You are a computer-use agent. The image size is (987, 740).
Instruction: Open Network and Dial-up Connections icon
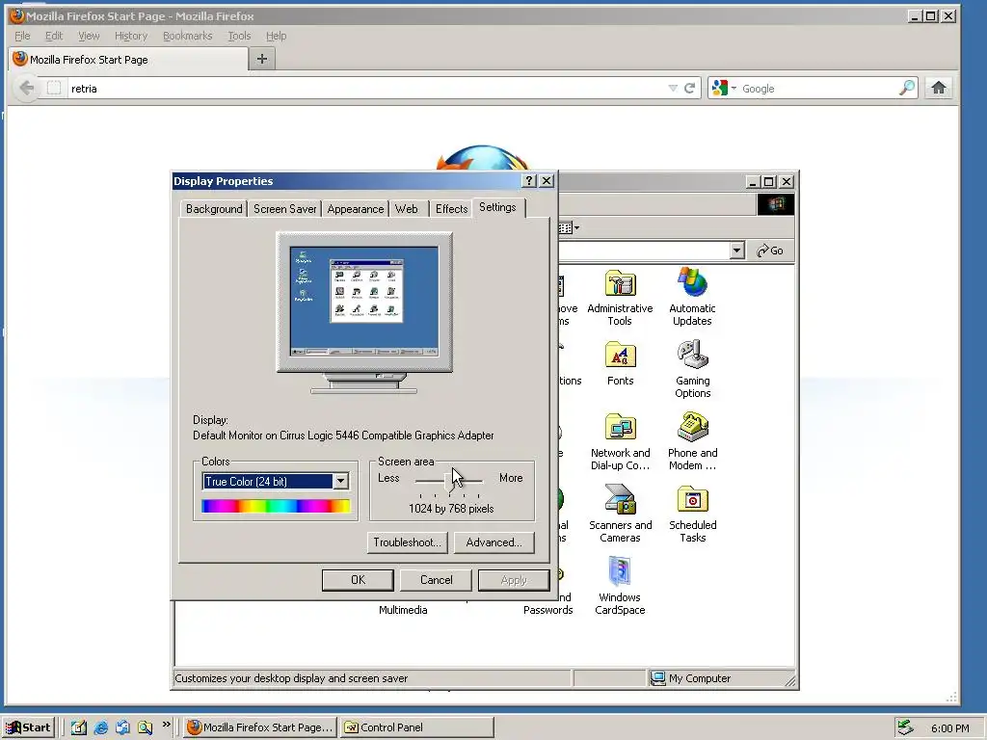(620, 441)
